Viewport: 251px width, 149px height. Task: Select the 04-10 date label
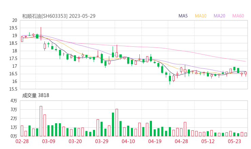click(x=128, y=141)
